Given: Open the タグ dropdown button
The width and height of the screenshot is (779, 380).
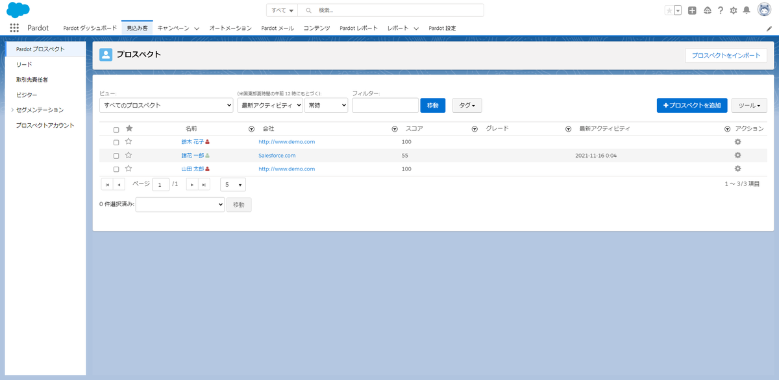Looking at the screenshot, I should pyautogui.click(x=467, y=105).
